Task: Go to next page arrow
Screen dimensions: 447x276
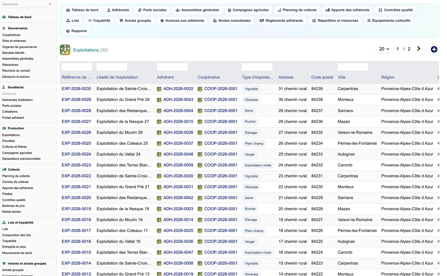Action: (x=419, y=49)
